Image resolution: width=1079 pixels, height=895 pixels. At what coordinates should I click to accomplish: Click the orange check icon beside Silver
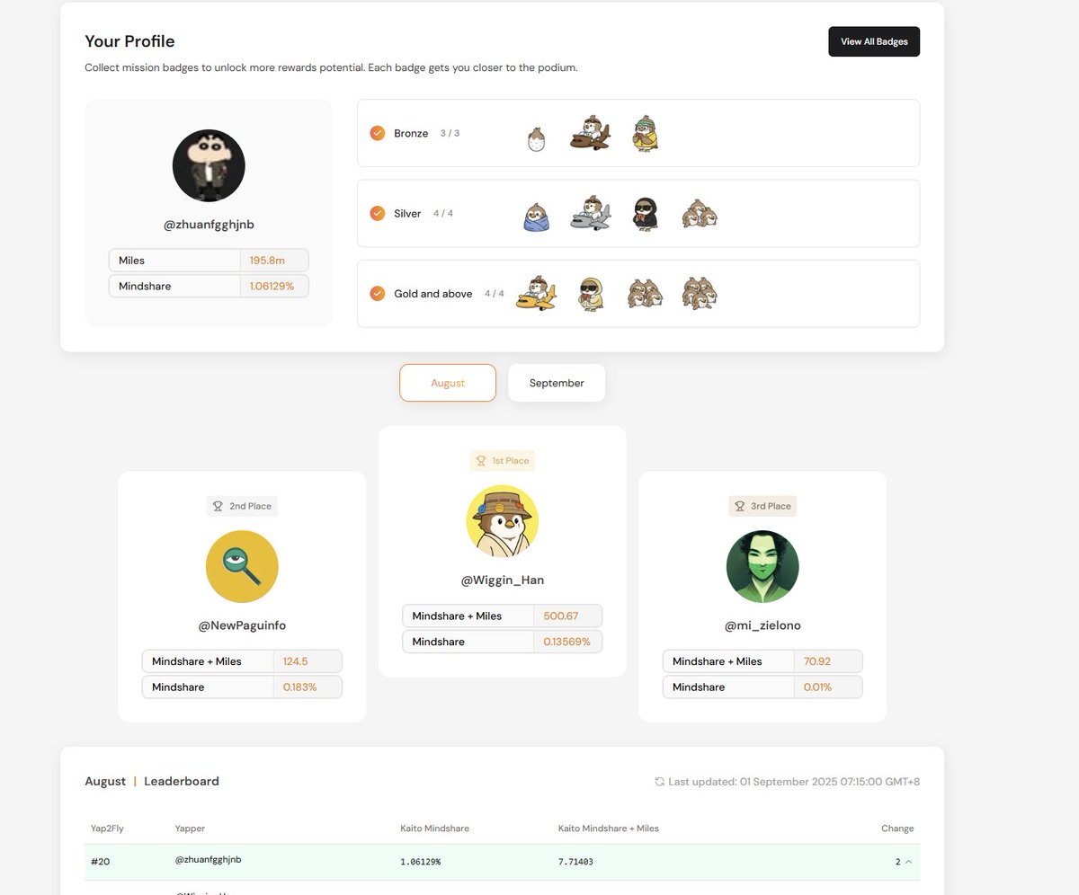click(x=378, y=214)
